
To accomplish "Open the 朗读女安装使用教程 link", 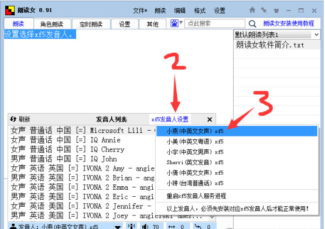I will (289, 23).
